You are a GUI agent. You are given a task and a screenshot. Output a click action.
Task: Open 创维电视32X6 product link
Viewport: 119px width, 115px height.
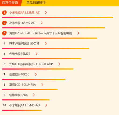pos(18,95)
